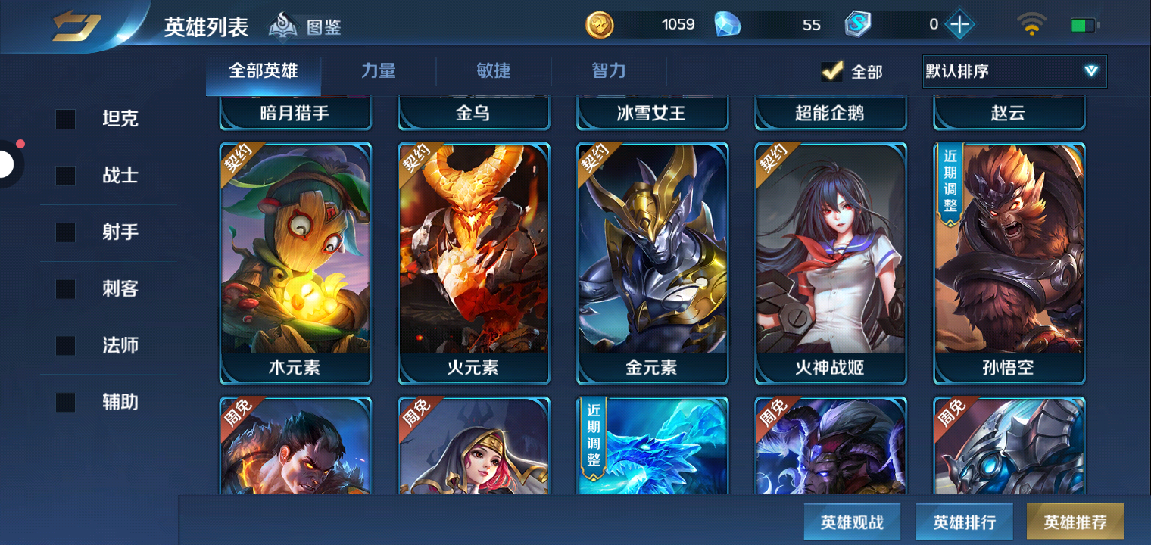Switch to the 力量 tab
1151x545 pixels.
point(379,71)
